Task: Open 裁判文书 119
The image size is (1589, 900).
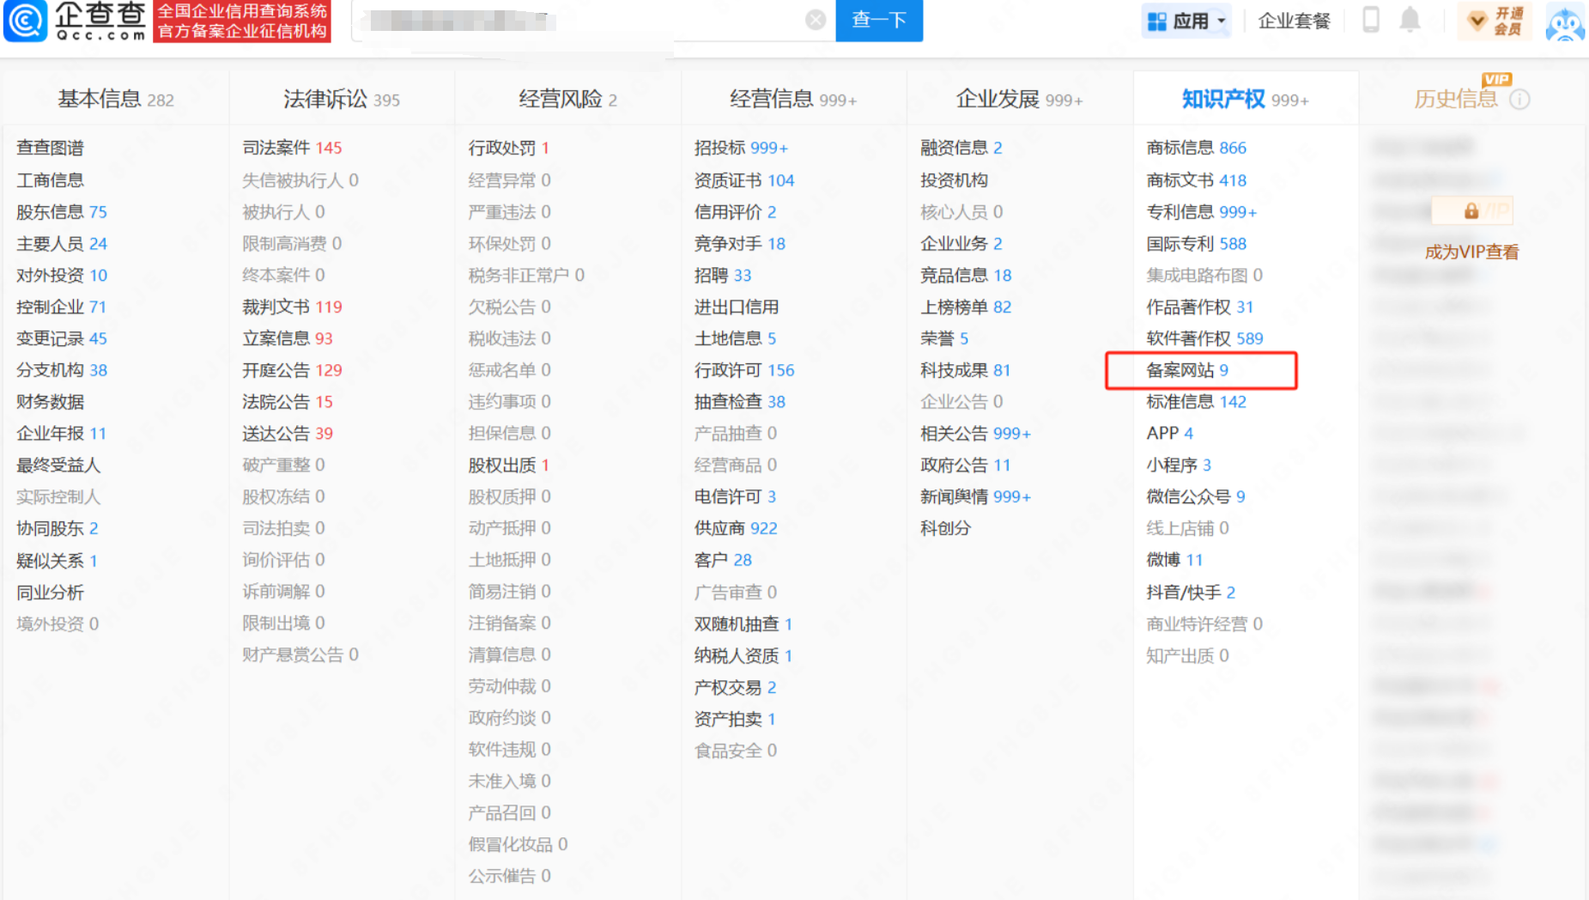Action: click(x=292, y=307)
